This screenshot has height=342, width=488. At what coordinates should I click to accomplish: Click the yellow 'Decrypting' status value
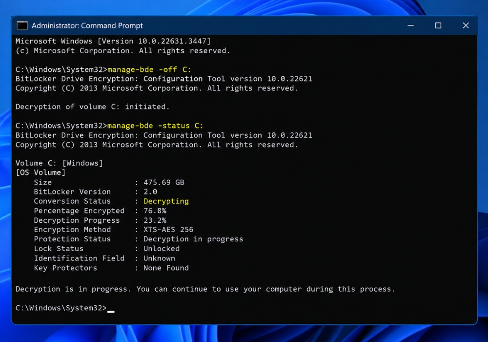coord(166,201)
